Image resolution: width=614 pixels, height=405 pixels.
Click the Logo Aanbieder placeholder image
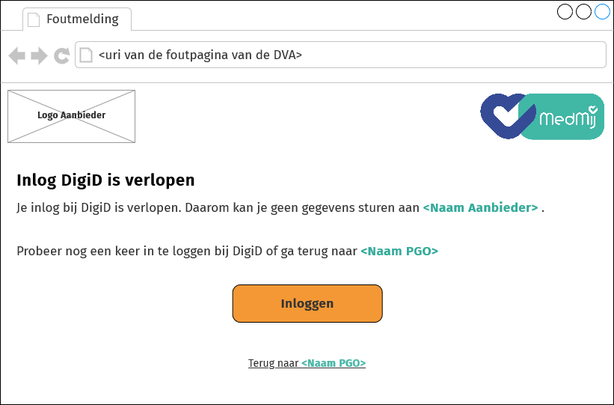(x=71, y=116)
